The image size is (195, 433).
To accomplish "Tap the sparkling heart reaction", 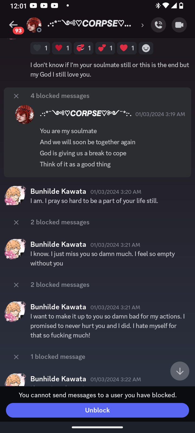I will (x=105, y=48).
